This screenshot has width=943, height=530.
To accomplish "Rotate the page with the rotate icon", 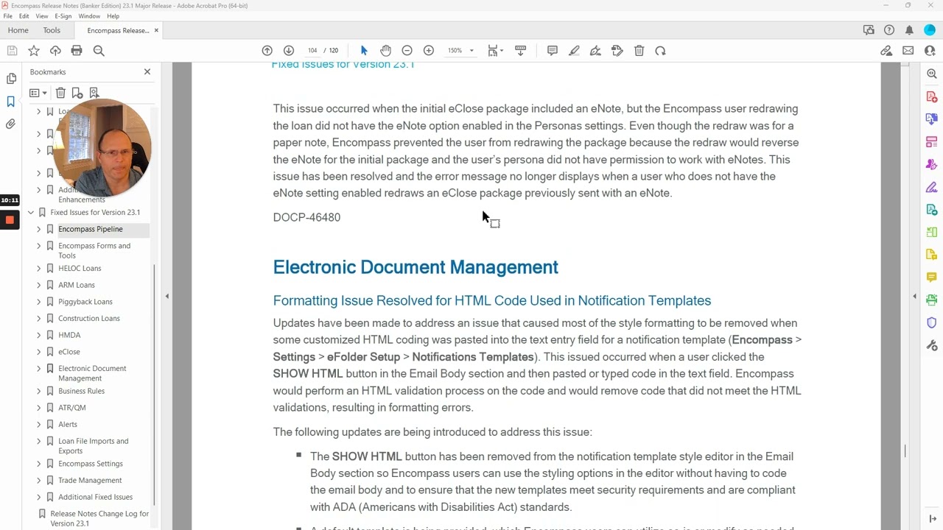I will click(660, 51).
